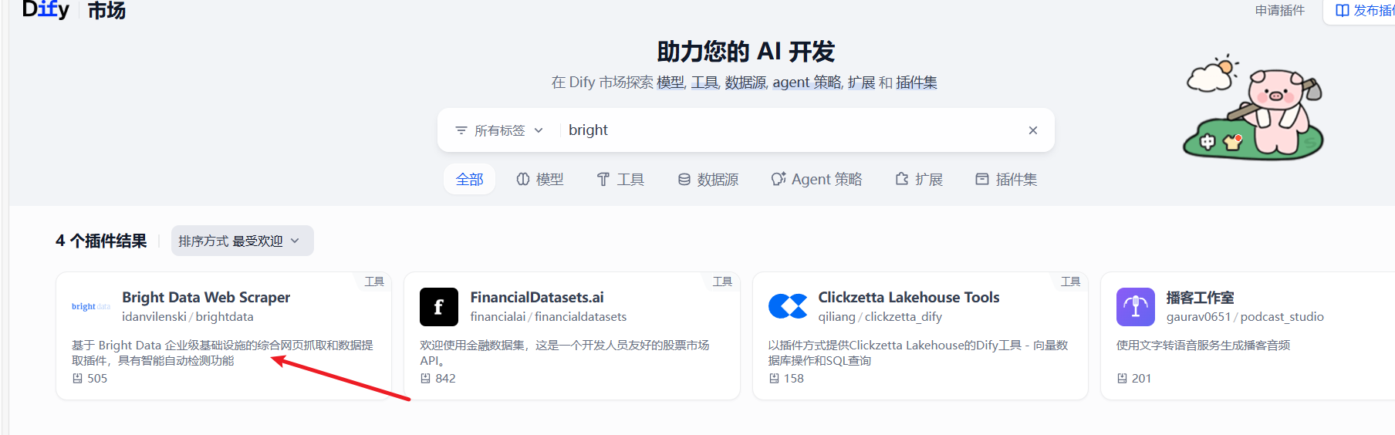Image resolution: width=1395 pixels, height=435 pixels.
Task: Open the 播客工作室 plugin title
Action: click(1200, 297)
